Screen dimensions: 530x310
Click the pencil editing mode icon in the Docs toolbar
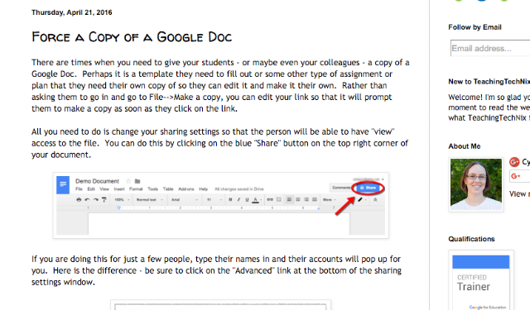coord(360,200)
